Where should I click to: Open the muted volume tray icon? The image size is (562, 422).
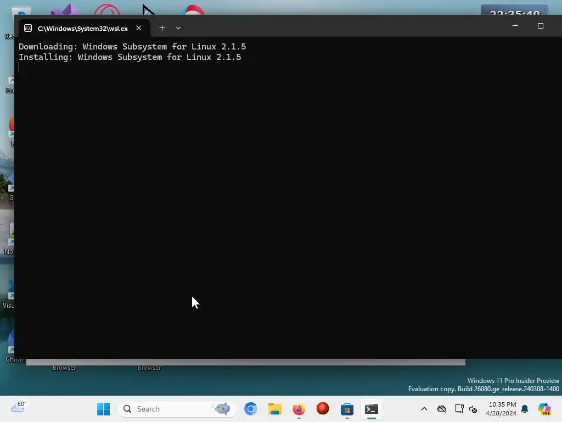(x=473, y=409)
